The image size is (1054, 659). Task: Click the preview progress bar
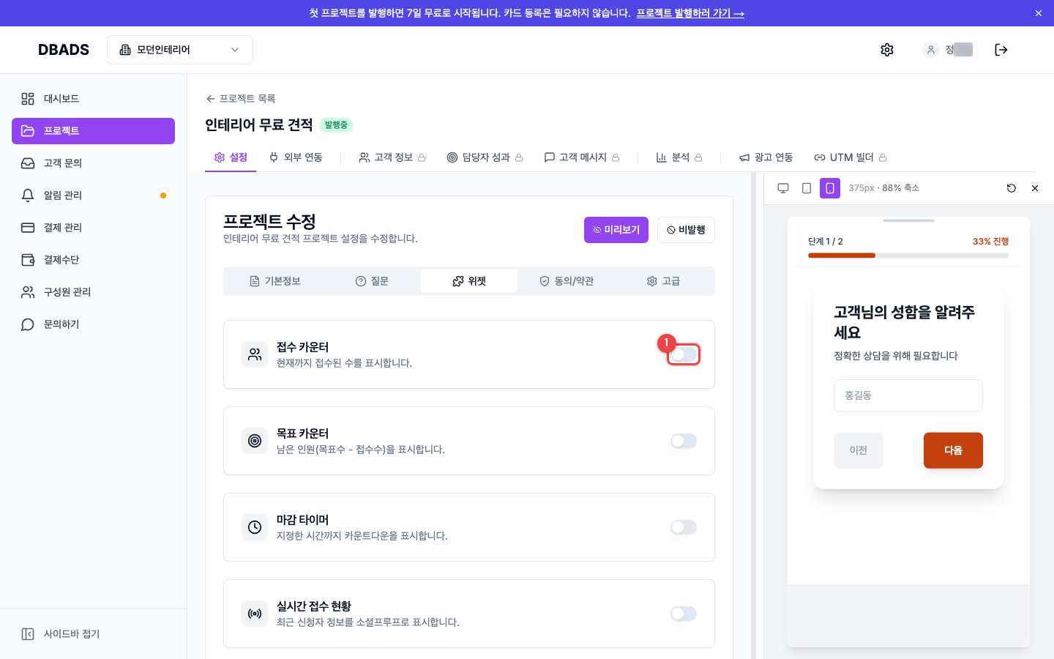[x=908, y=256]
